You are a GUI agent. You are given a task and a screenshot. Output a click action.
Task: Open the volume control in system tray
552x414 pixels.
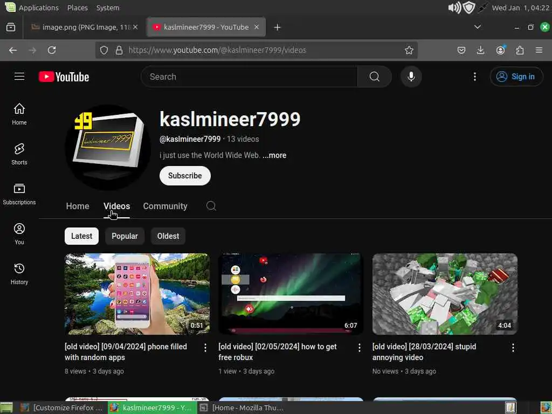[454, 8]
